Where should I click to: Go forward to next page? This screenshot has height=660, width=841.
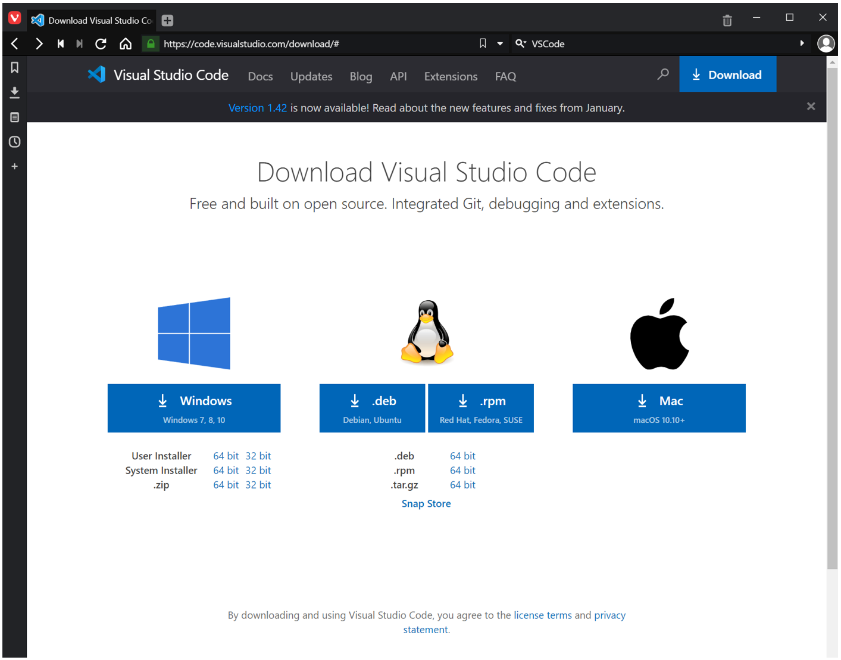pos(39,43)
